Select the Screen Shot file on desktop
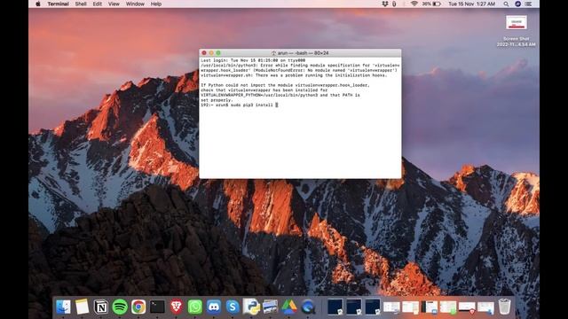 (517, 31)
